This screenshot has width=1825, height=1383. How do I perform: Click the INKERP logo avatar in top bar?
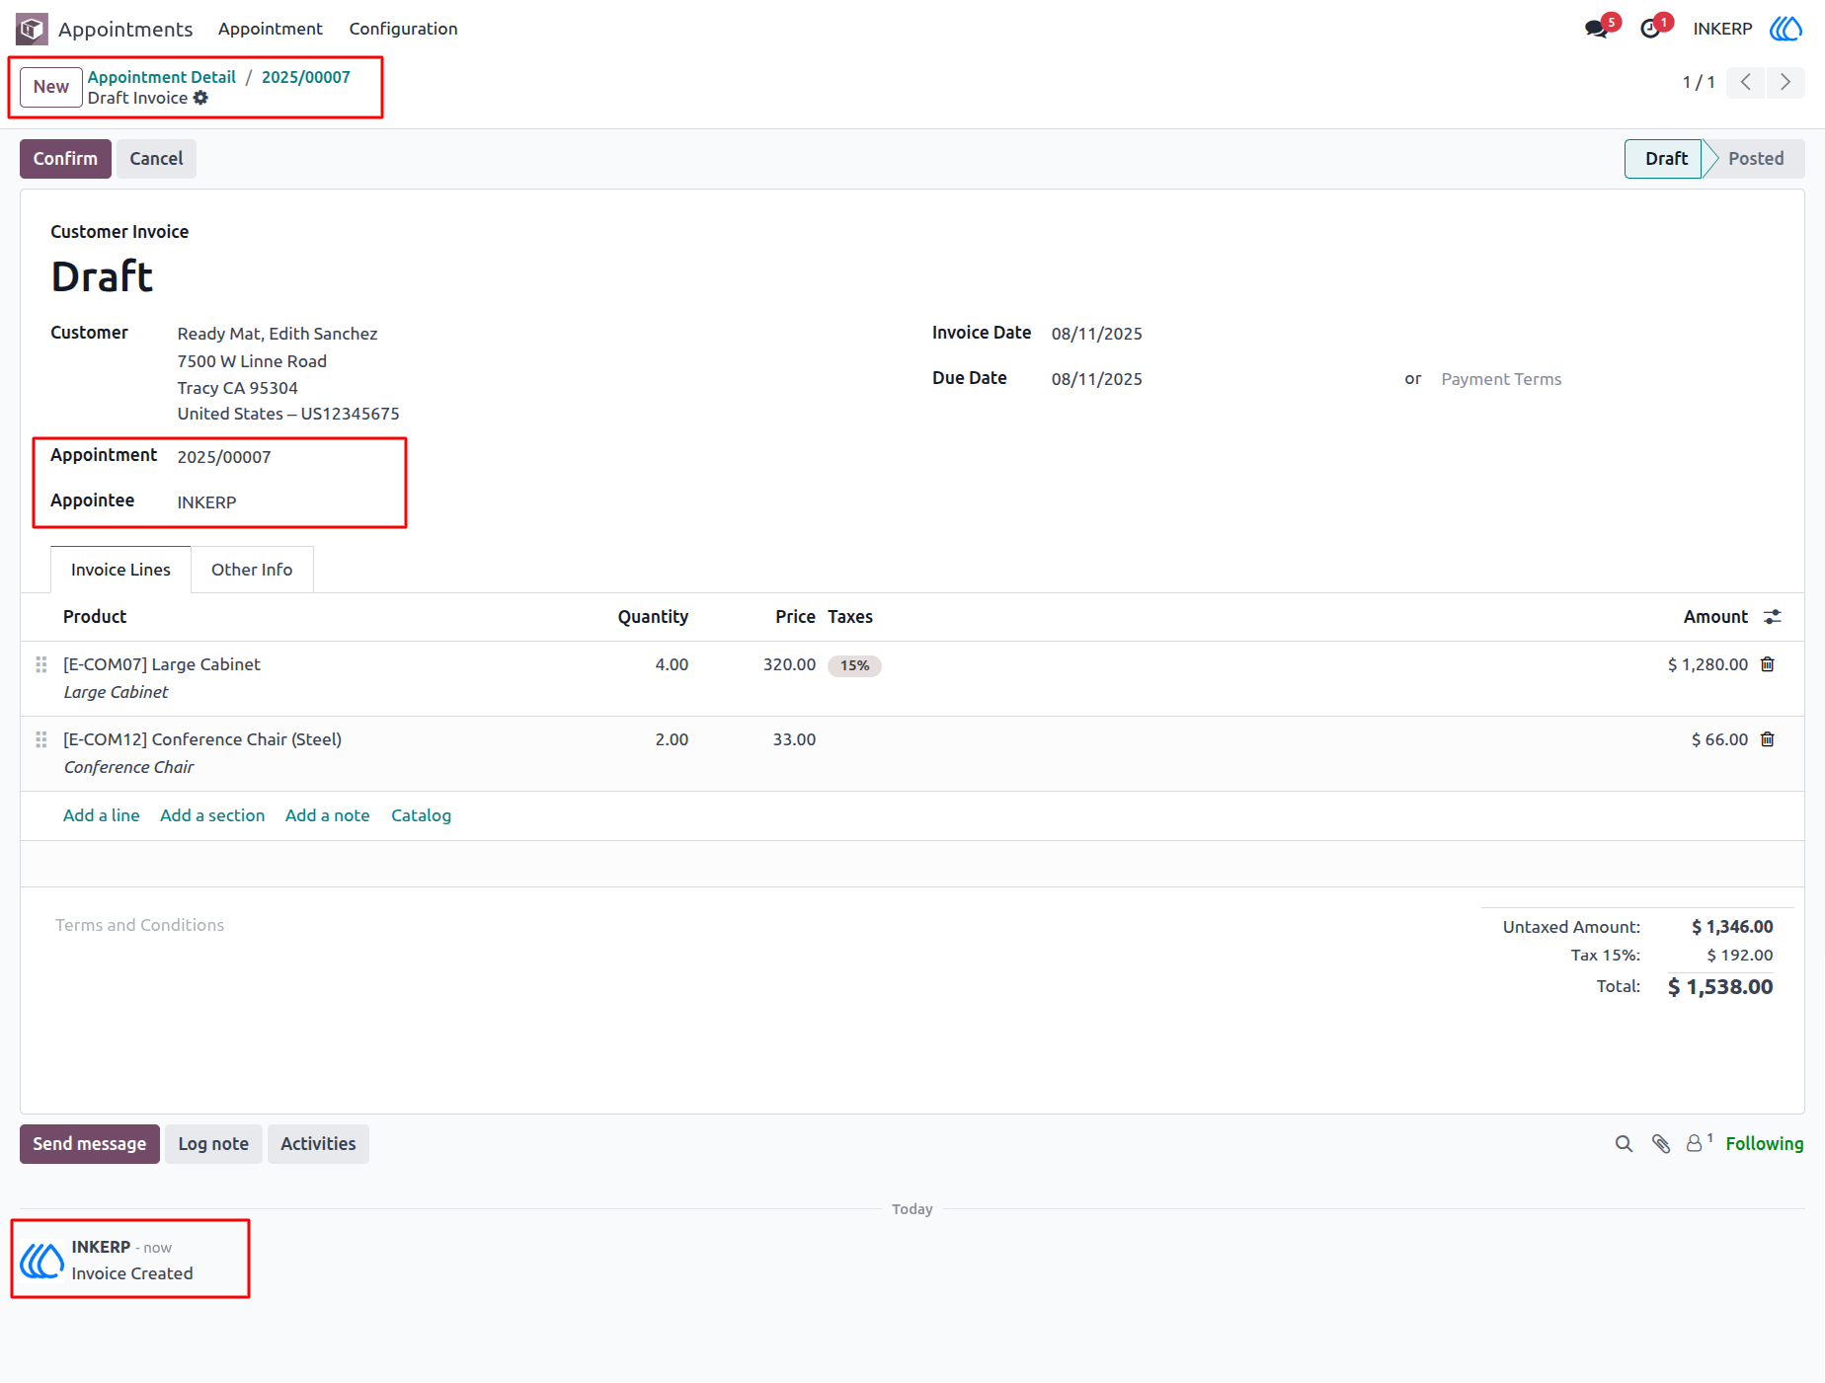point(1785,29)
